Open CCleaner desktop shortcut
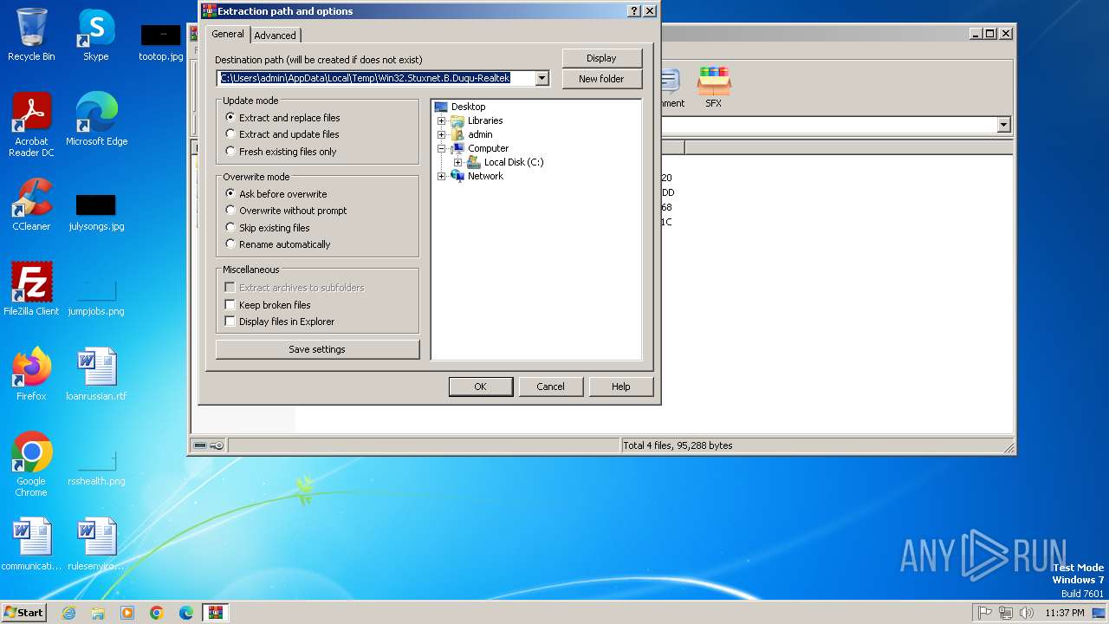1109x624 pixels. tap(31, 205)
